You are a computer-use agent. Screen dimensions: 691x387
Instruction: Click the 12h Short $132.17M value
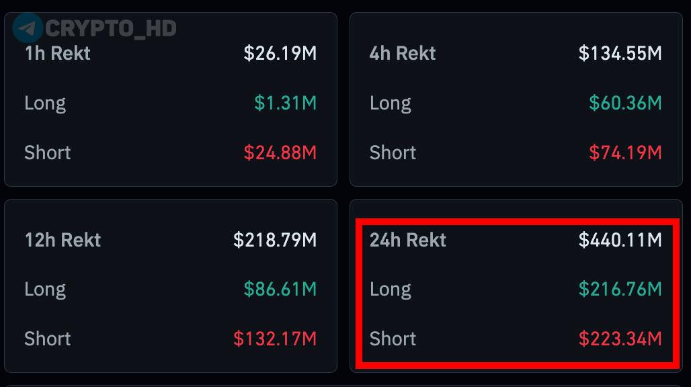pos(274,339)
